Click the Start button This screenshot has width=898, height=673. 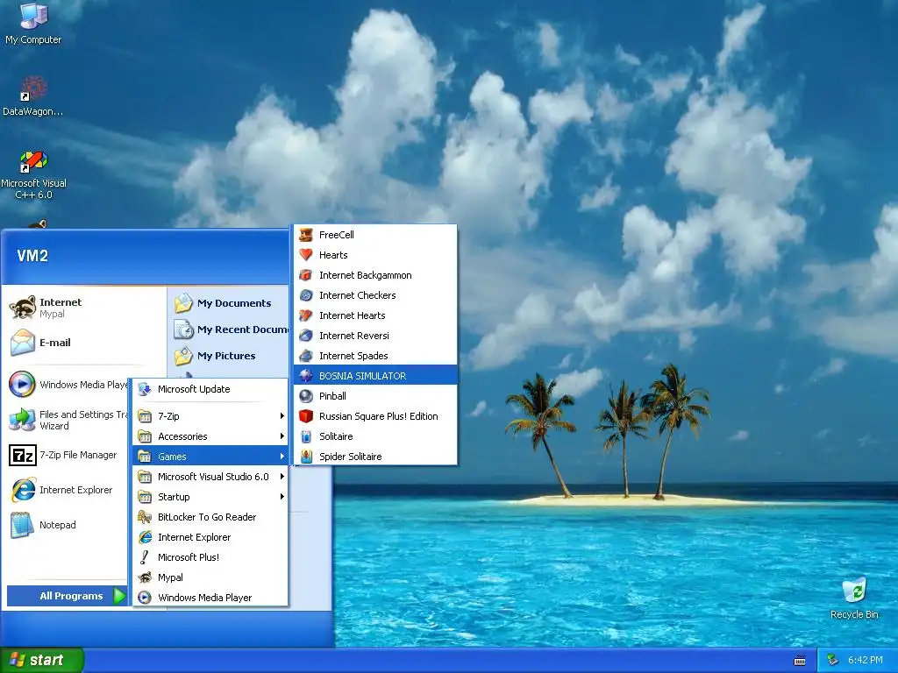click(x=42, y=660)
